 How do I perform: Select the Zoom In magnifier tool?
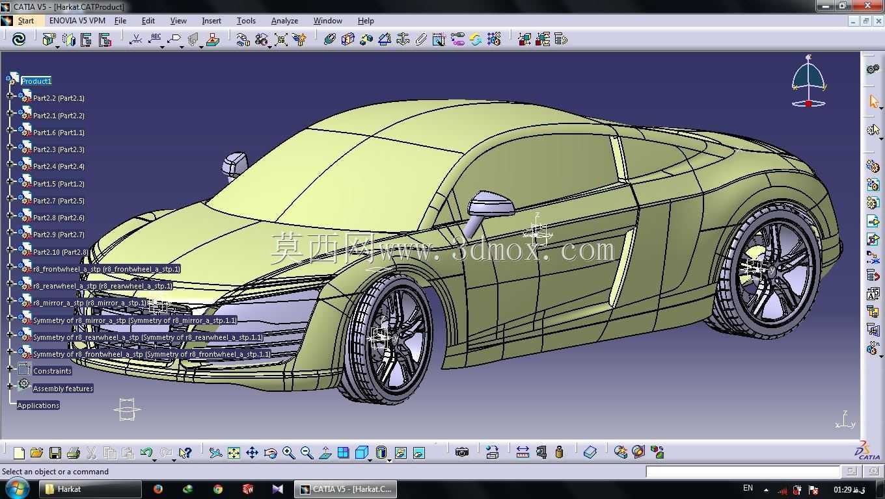(289, 453)
